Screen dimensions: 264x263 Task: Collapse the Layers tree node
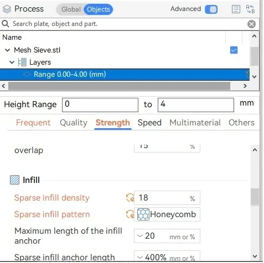click(12, 62)
